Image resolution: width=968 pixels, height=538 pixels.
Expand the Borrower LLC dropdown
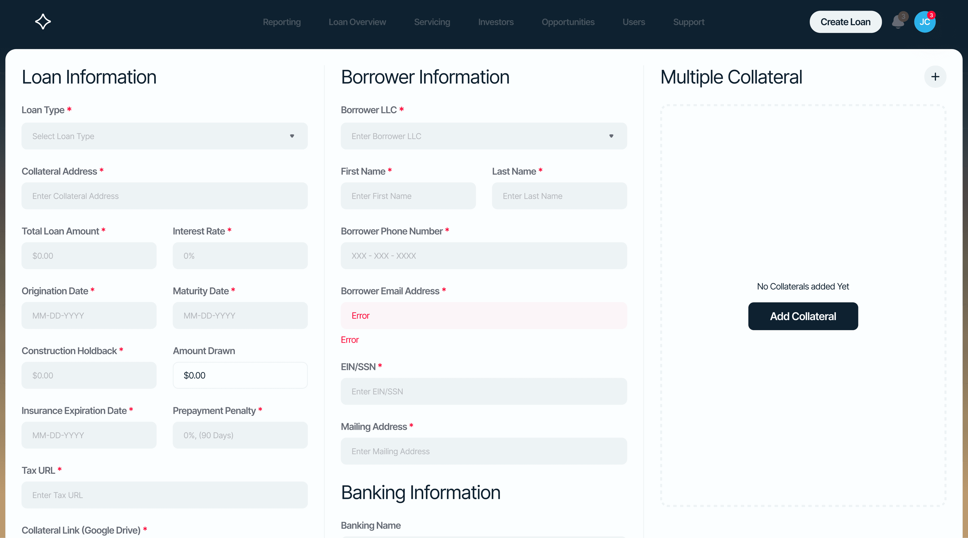484,136
